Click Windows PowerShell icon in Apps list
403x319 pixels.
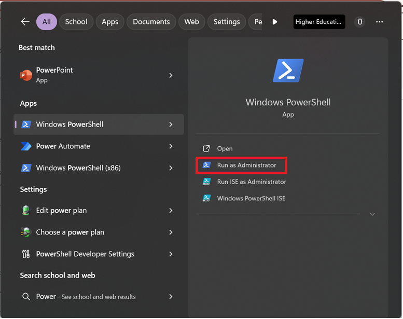point(26,124)
